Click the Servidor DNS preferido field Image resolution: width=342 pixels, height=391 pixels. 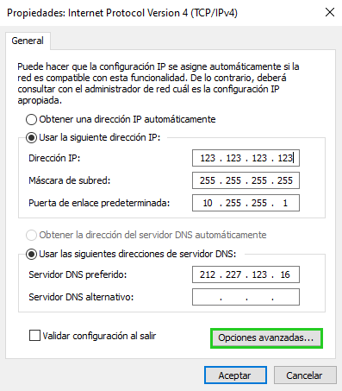coord(246,274)
